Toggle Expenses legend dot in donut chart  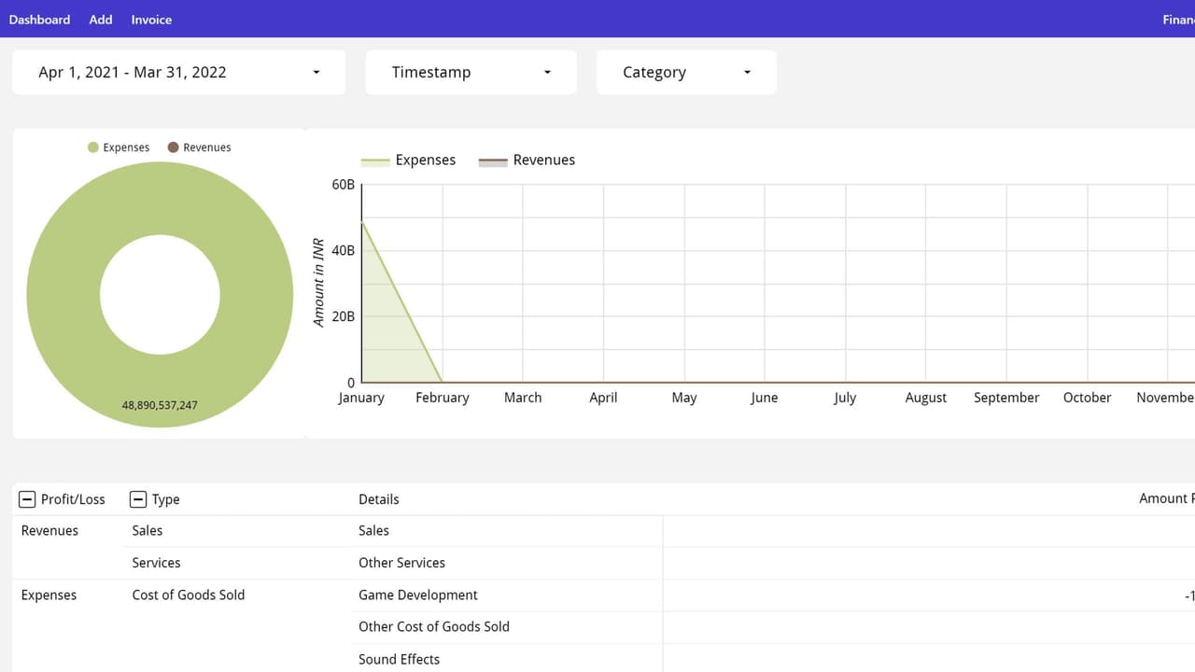click(93, 147)
